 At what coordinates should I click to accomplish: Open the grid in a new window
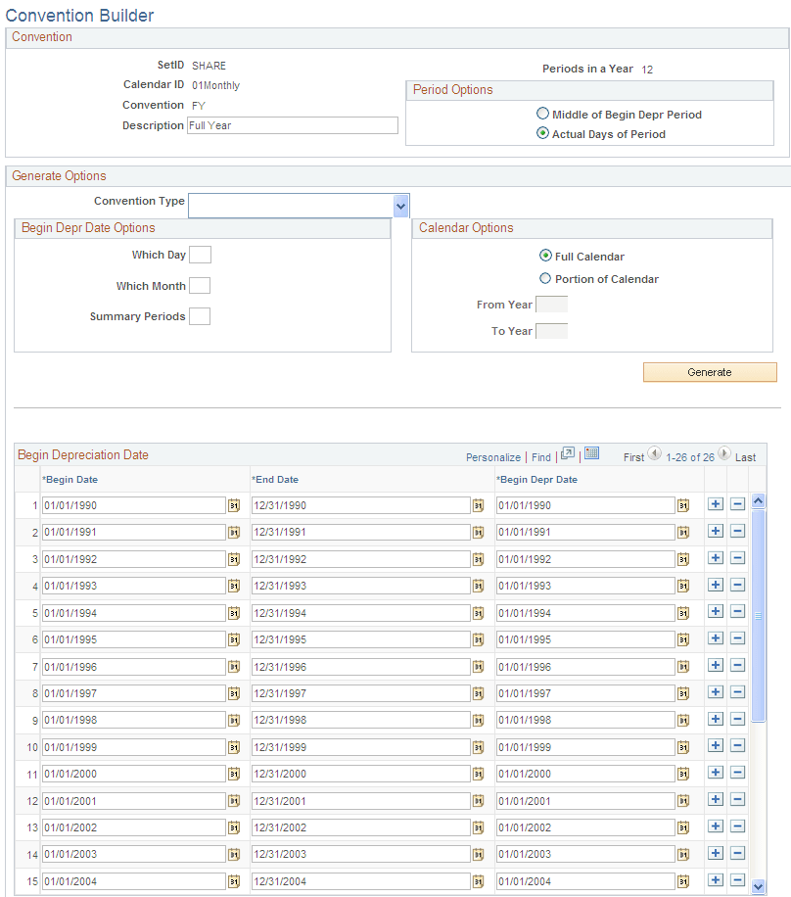coord(568,454)
